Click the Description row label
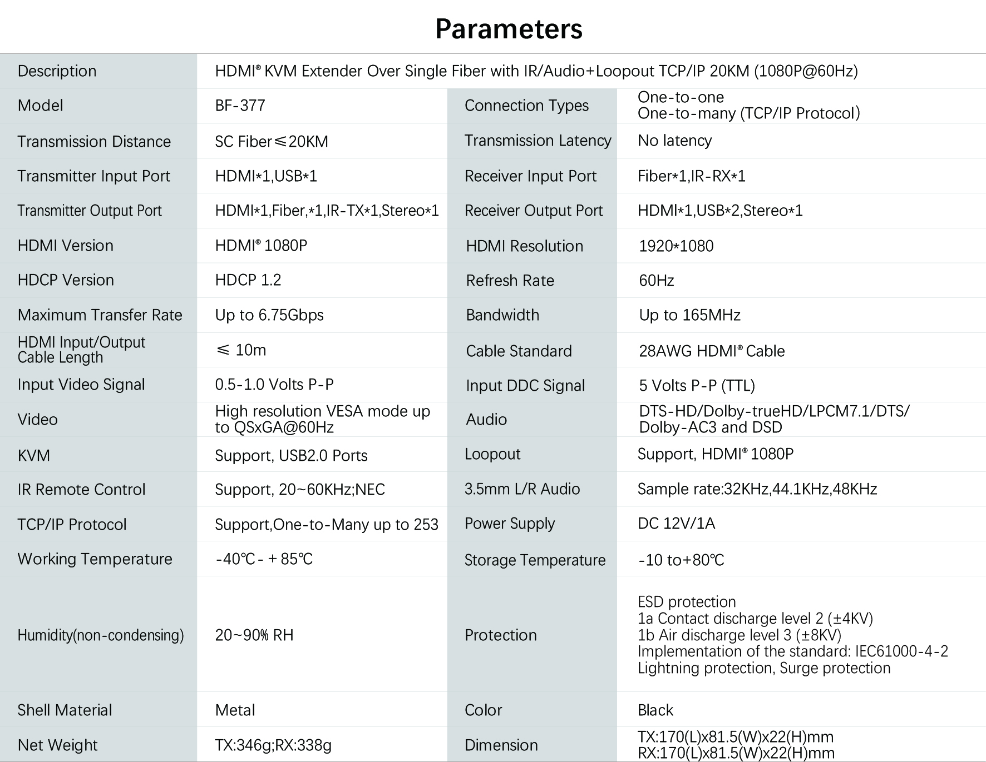 coord(57,71)
